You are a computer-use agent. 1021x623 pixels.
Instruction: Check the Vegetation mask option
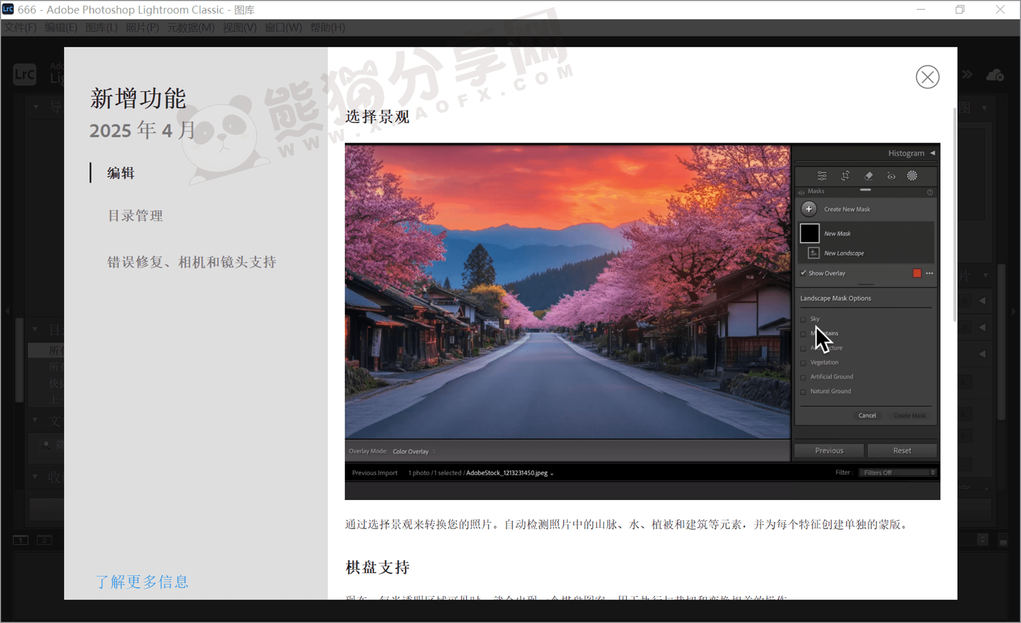pos(804,362)
